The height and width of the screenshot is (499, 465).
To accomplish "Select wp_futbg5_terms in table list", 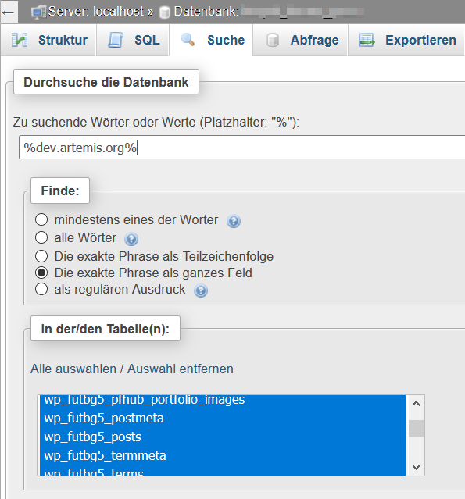I will 222,471.
